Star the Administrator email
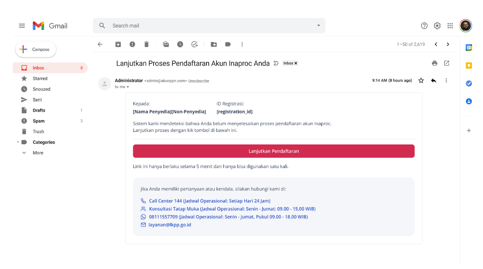This screenshot has height=269, width=483. [x=421, y=80]
